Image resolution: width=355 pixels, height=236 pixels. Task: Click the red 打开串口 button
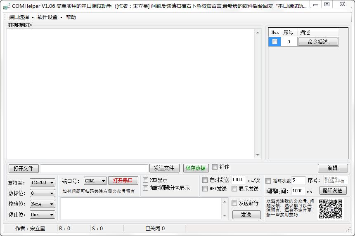coord(123,180)
